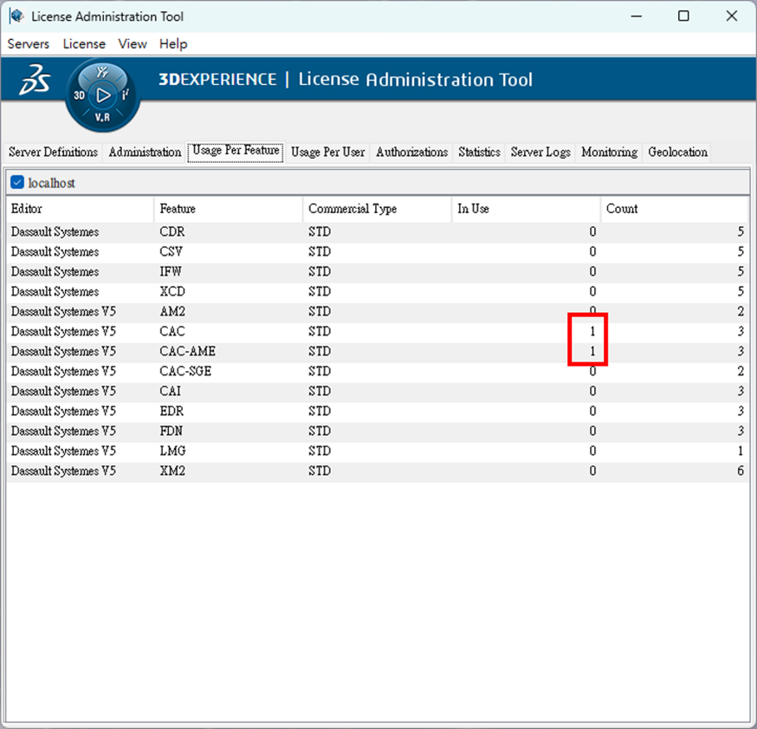The width and height of the screenshot is (757, 729).
Task: Sort by the In Use column header
Action: pos(527,209)
